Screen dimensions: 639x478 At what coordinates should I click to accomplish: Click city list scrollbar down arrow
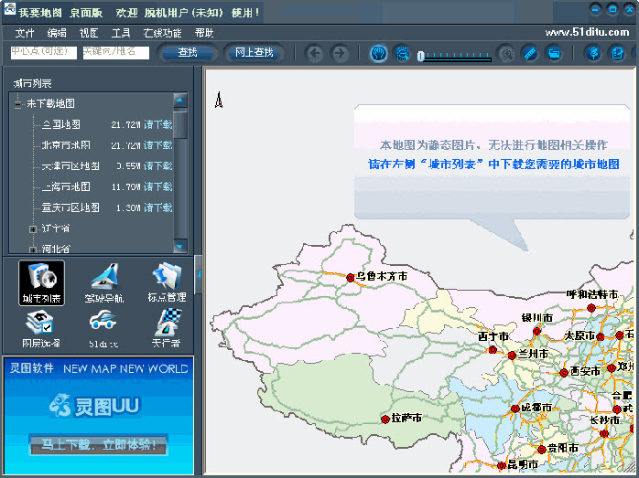tap(179, 246)
